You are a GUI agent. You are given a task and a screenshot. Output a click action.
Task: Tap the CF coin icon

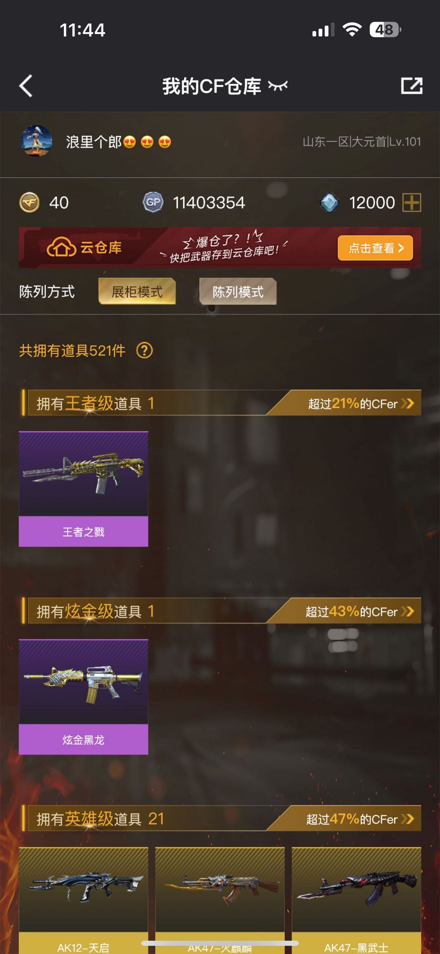(29, 203)
